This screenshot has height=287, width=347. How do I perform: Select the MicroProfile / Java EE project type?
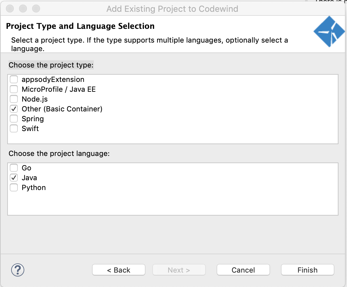pyautogui.click(x=14, y=89)
